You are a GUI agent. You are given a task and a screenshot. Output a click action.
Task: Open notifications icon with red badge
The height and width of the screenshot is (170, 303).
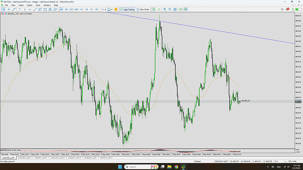click(x=288, y=9)
